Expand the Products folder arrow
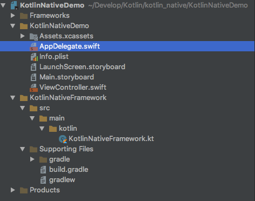 pyautogui.click(x=13, y=190)
